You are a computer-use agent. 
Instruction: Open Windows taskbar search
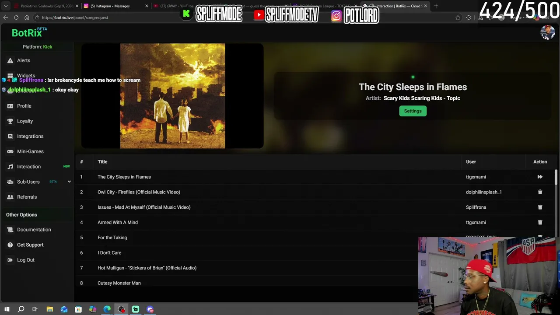21,309
